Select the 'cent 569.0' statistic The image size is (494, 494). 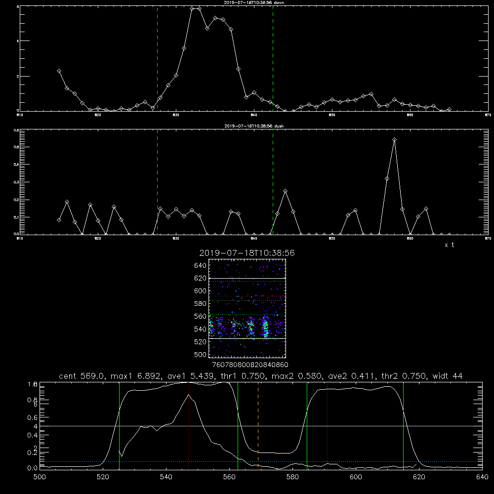coord(82,376)
